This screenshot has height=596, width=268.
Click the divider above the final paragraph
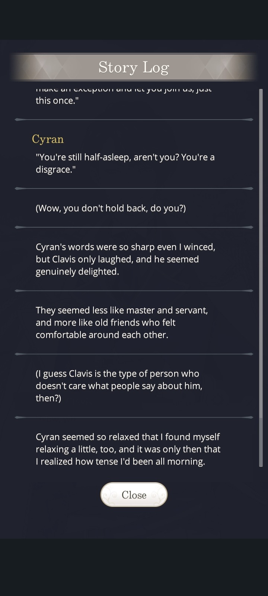(x=134, y=417)
